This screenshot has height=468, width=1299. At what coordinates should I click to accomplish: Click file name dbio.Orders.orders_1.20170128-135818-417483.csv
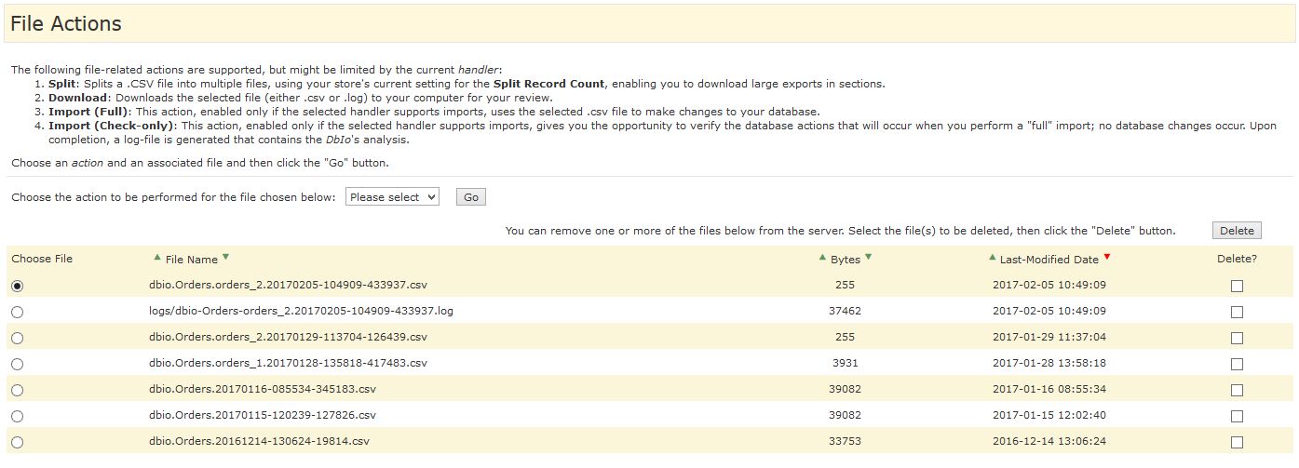pos(288,363)
